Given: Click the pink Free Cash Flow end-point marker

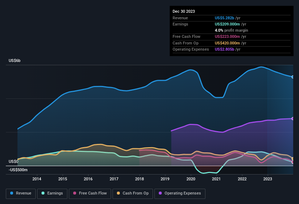Looking at the screenshot, I should pos(293,162).
